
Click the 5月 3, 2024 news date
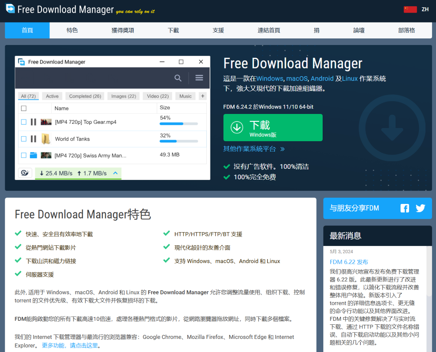tap(341, 251)
